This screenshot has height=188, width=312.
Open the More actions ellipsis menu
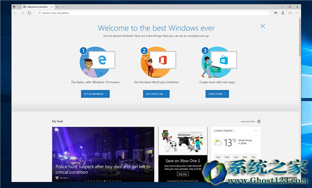pos(297,13)
